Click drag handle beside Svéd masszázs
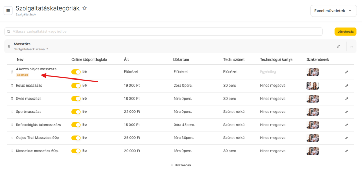The height and width of the screenshot is (170, 362). pos(12,99)
